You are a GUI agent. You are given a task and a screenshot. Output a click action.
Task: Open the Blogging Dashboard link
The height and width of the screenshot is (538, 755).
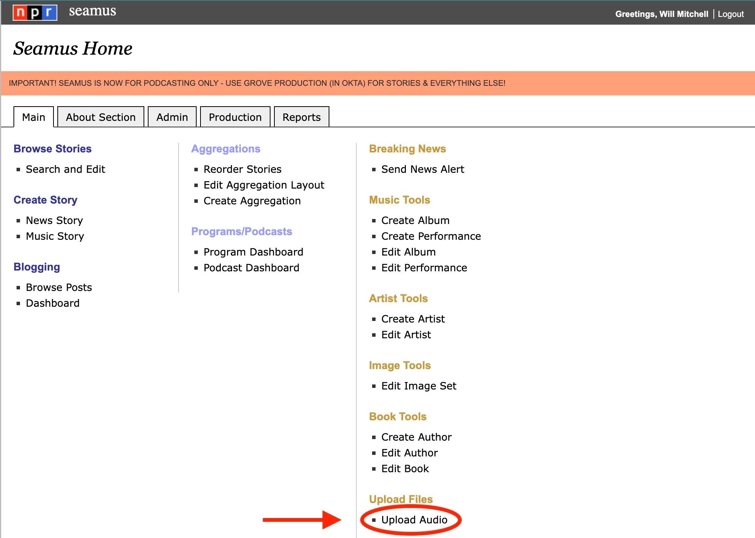(x=53, y=303)
